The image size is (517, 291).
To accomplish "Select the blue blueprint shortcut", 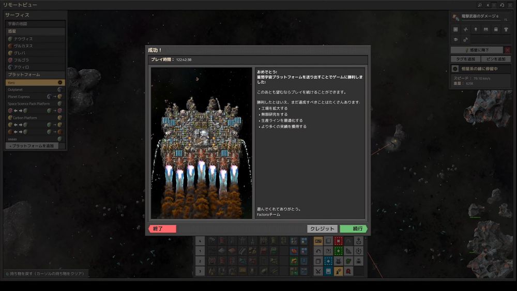I will coord(328,262).
